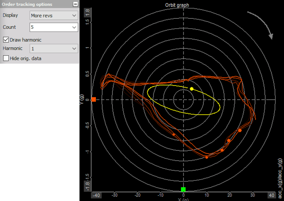Enable the Hide orig. data checkbox
The height and width of the screenshot is (201, 284).
coord(6,58)
